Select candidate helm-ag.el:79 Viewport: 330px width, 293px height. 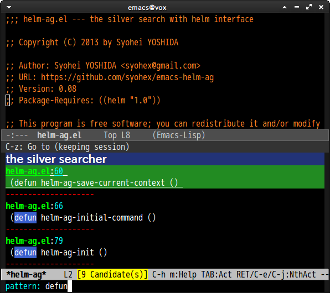[x=34, y=240]
